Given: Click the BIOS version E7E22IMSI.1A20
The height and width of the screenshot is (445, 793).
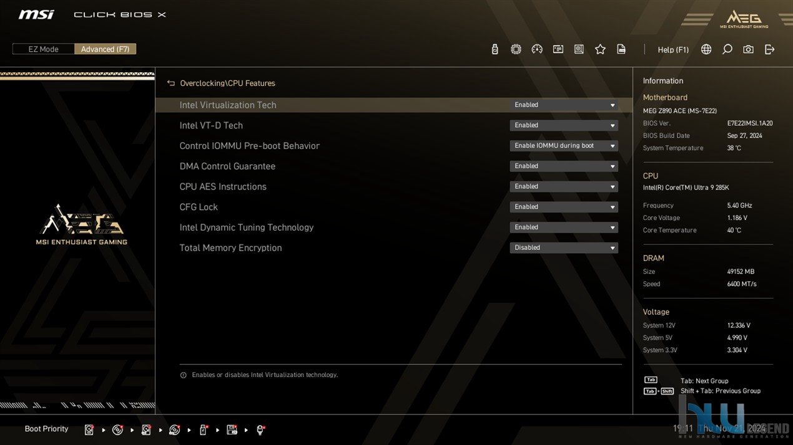Looking at the screenshot, I should pos(750,123).
